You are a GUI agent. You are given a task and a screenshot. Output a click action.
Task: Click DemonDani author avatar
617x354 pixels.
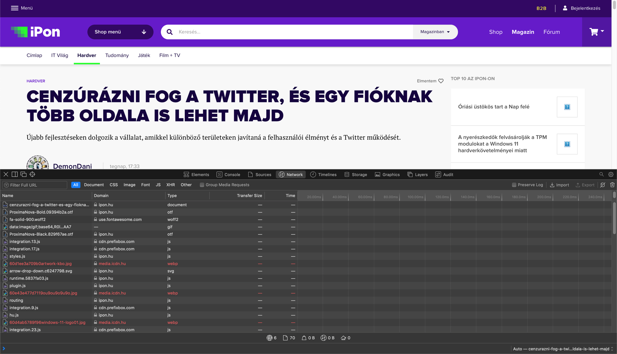tap(38, 163)
